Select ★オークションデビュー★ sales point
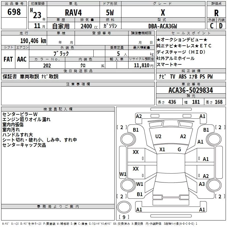The height and width of the screenshot is (227, 227). point(182,39)
